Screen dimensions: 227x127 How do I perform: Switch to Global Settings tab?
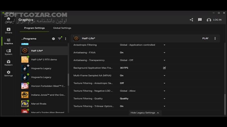pyautogui.click(x=62, y=28)
